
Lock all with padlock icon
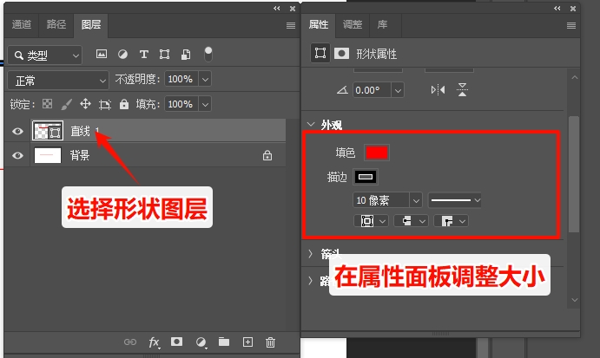(x=124, y=104)
